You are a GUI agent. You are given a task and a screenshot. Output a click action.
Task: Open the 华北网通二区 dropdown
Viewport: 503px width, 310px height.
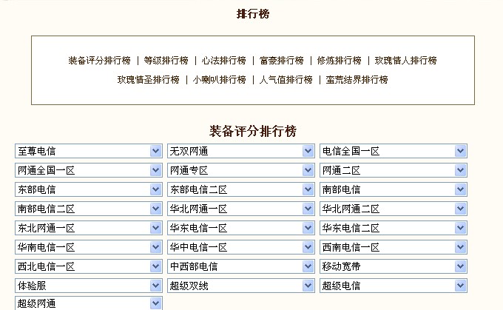[394, 209]
